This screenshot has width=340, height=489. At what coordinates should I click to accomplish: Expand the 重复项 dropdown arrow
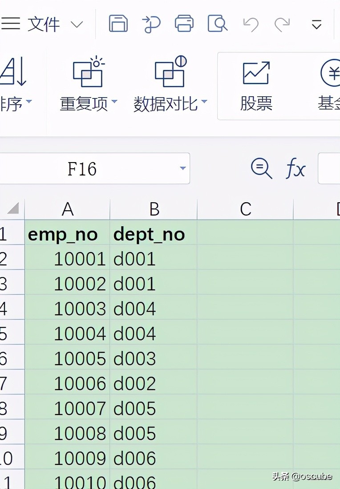[114, 102]
